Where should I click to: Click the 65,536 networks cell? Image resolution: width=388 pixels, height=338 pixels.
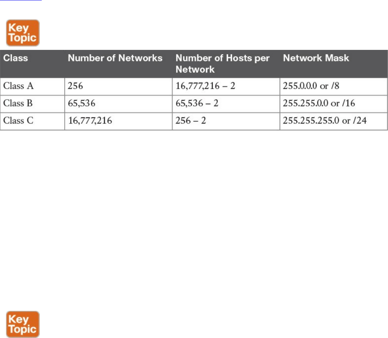119,104
